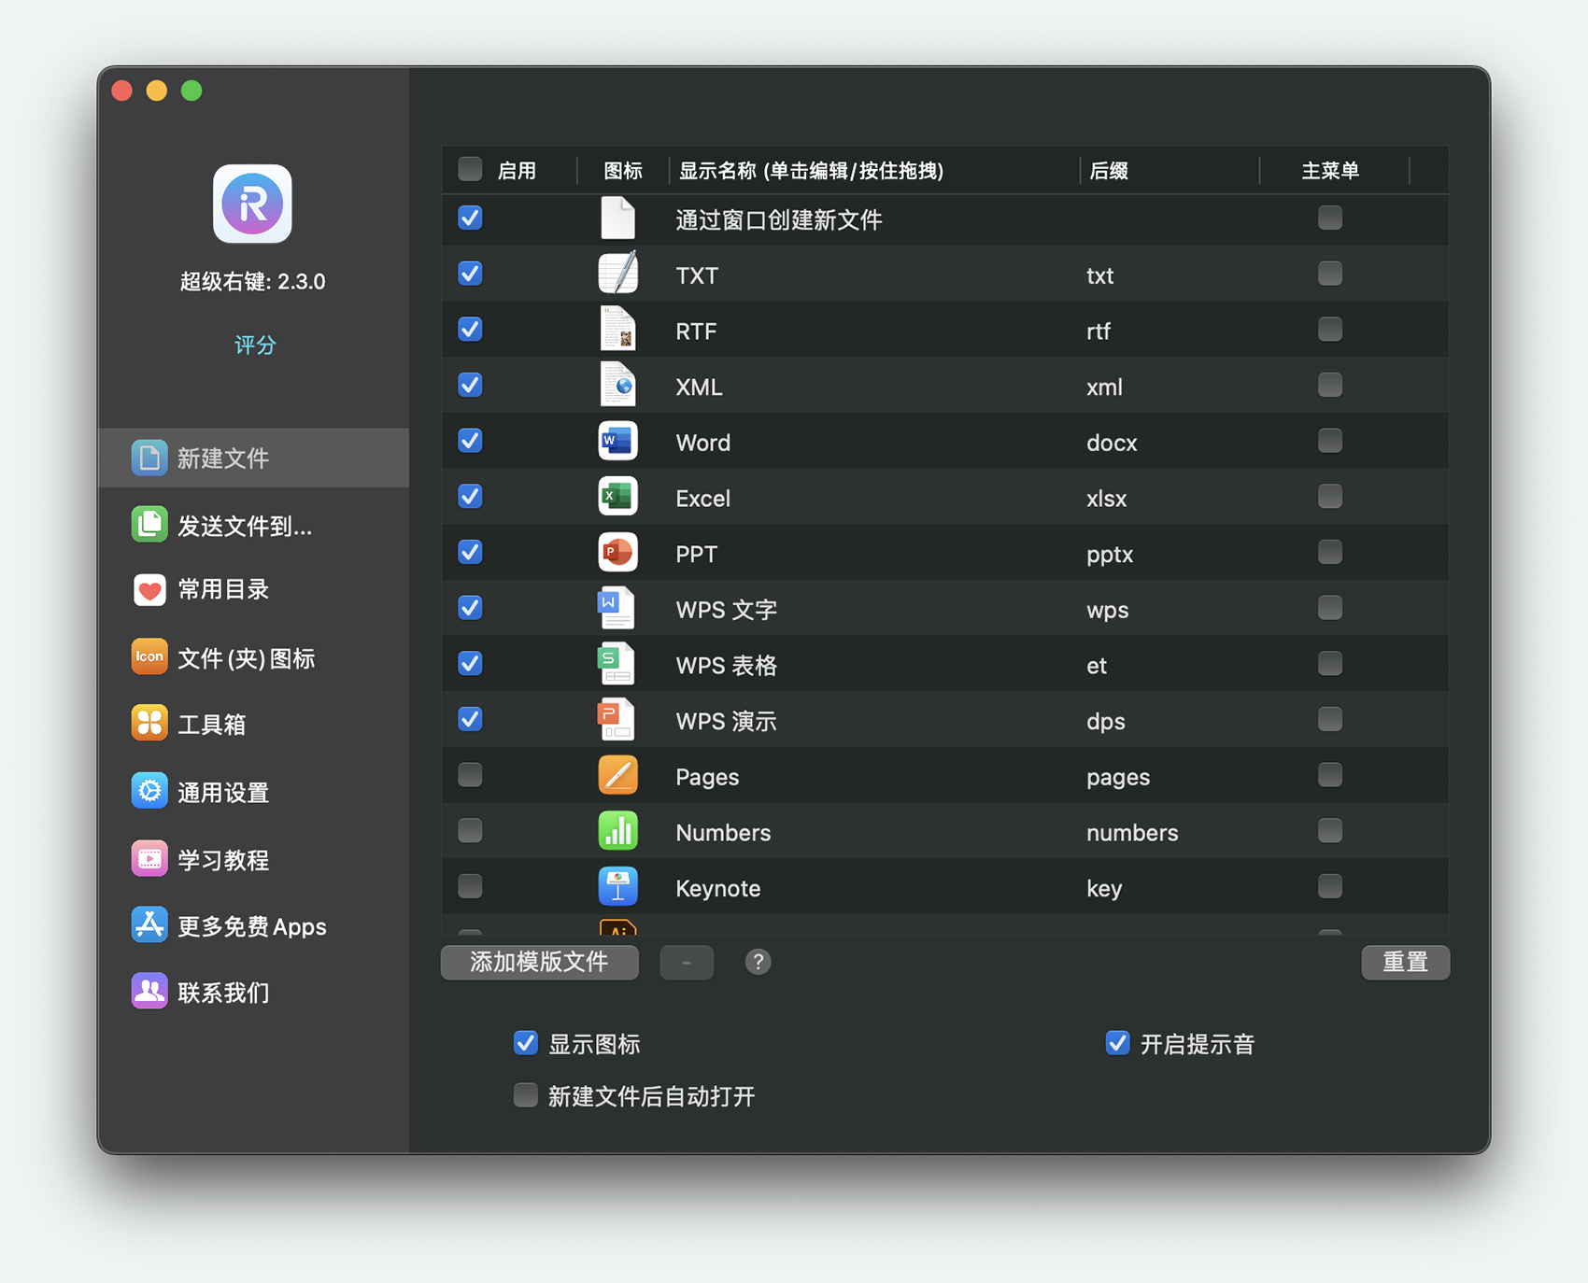Image resolution: width=1588 pixels, height=1283 pixels.
Task: Click the 添加模版文件 button
Action: [x=540, y=962]
